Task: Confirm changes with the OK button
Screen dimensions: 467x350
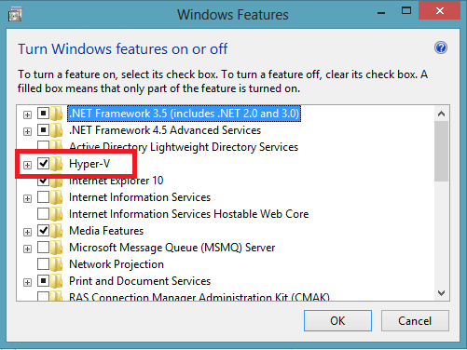Action: coord(337,320)
